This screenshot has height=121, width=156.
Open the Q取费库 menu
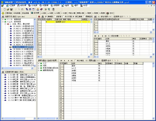click(55, 5)
